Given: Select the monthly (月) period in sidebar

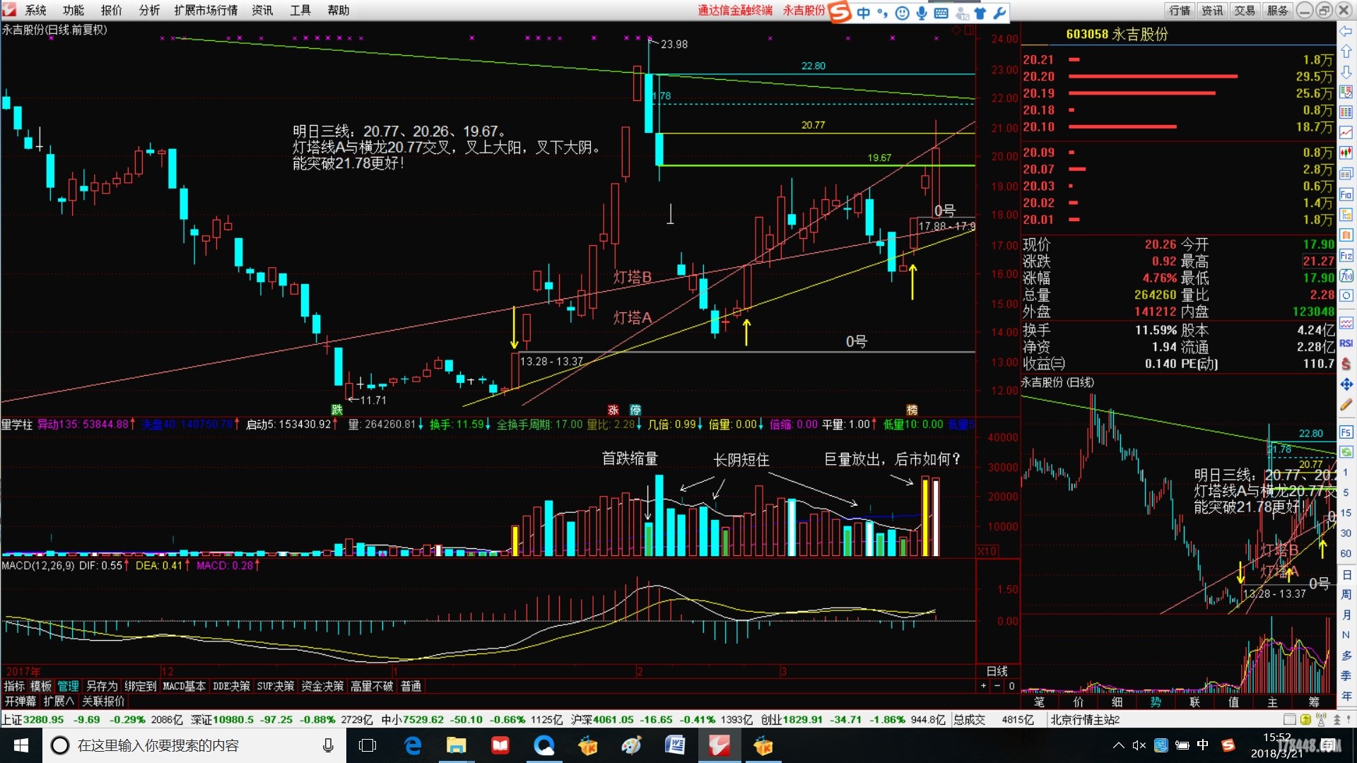Looking at the screenshot, I should (1346, 615).
